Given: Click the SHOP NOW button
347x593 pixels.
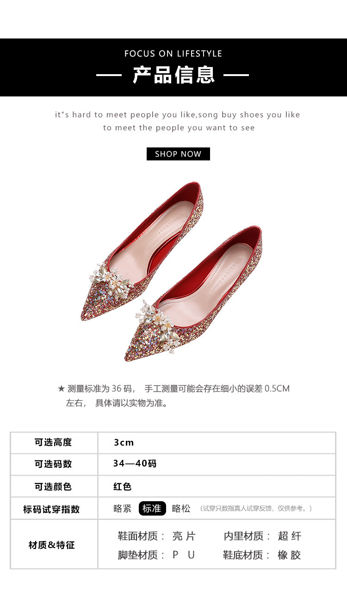Looking at the screenshot, I should (x=178, y=154).
